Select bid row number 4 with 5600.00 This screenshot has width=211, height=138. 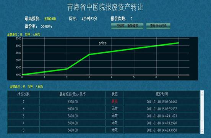(x=104, y=123)
